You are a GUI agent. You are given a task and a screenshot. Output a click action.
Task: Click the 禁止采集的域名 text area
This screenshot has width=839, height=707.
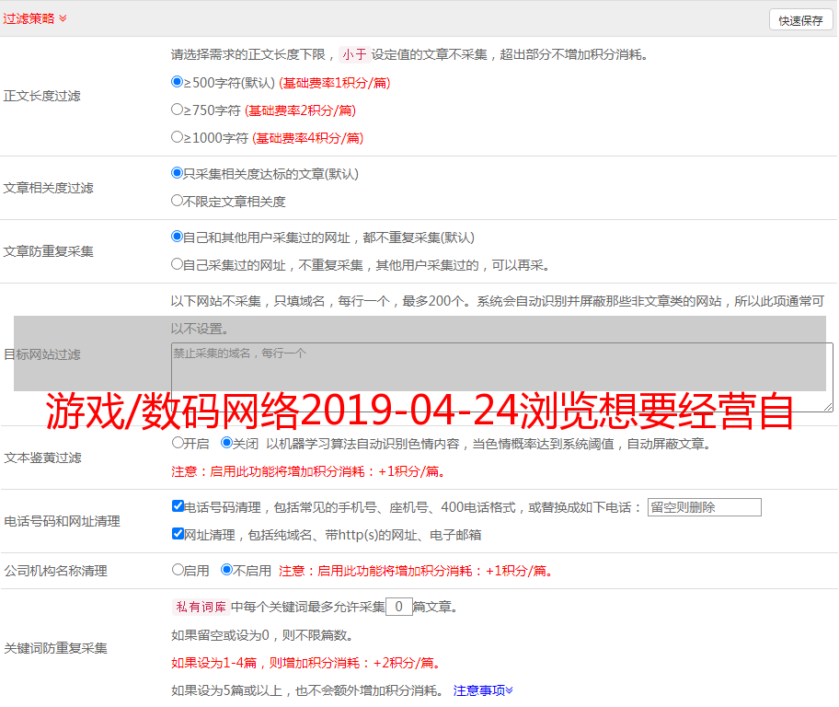(501, 377)
